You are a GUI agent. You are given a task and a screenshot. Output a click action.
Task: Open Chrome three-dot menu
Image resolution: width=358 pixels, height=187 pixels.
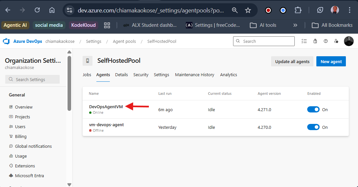click(x=349, y=10)
